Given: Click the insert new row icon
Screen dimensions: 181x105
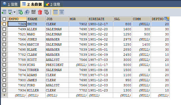Looking at the screenshot, I should coord(21,12).
